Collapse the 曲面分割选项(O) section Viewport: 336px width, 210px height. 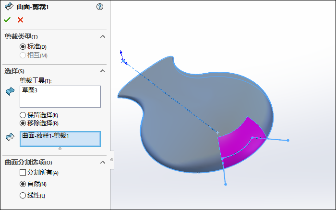pos(103,162)
